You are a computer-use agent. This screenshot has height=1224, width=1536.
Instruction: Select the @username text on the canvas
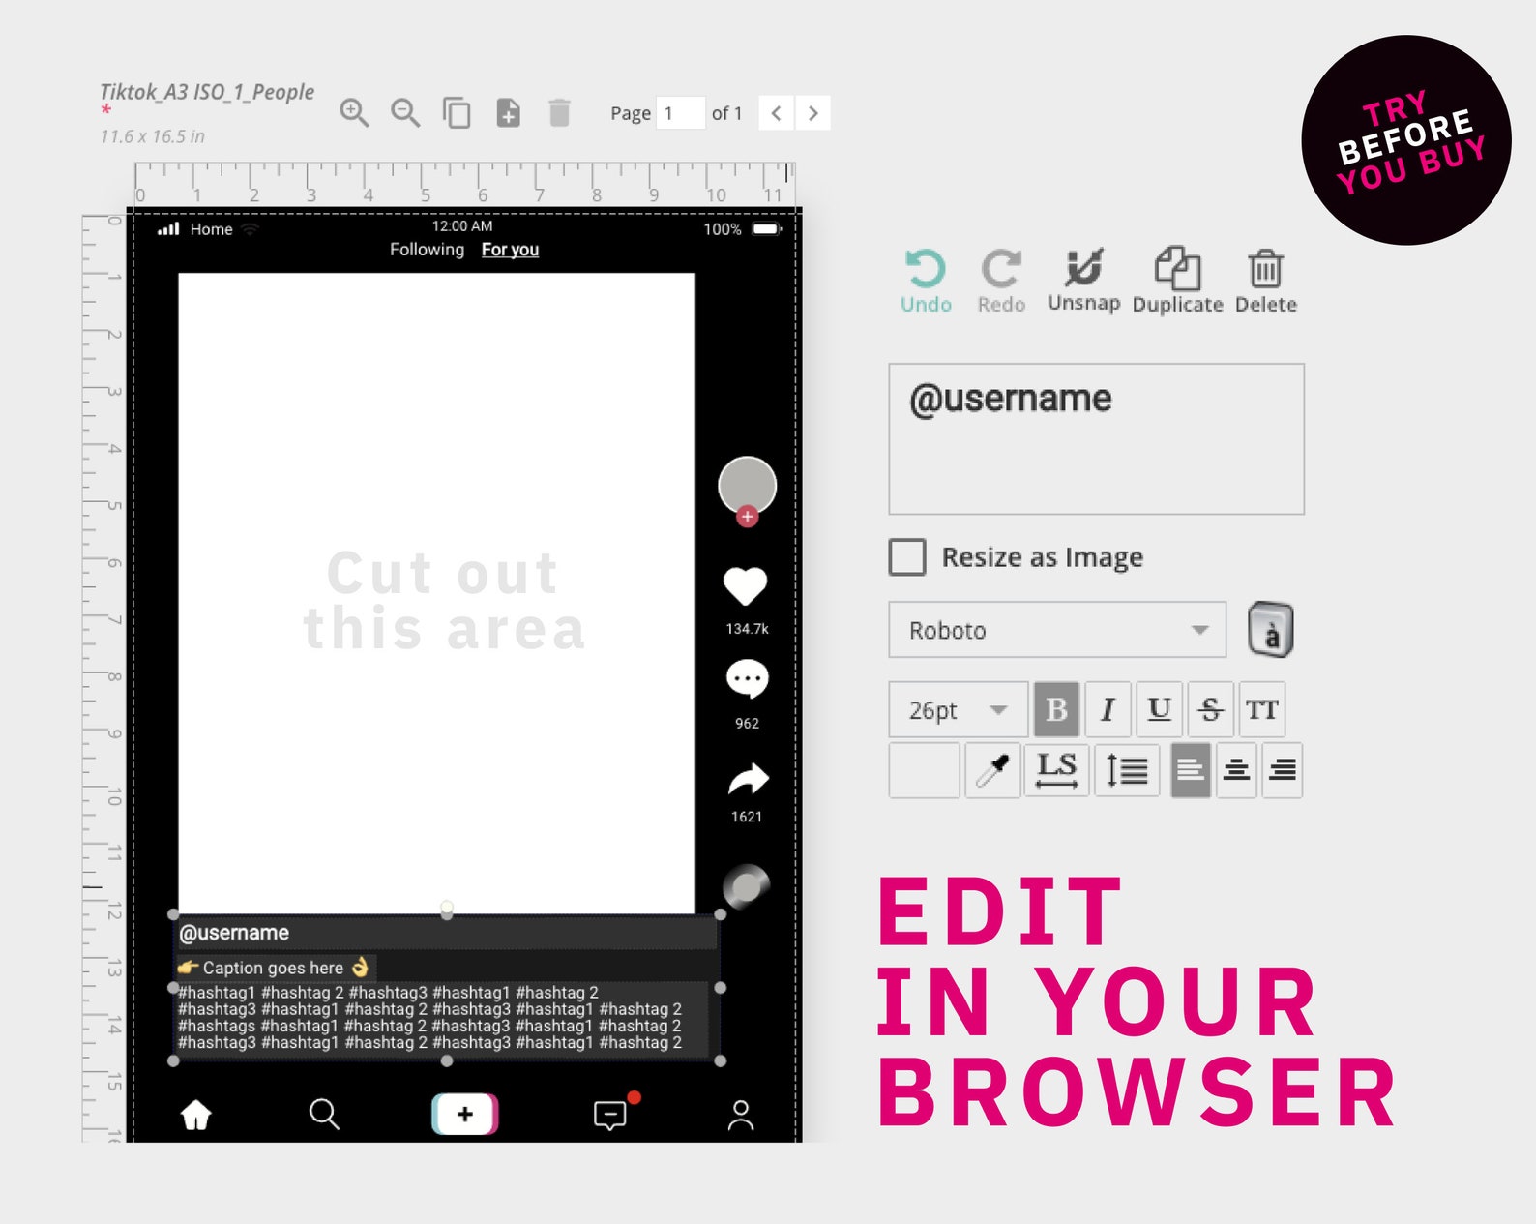click(x=234, y=933)
